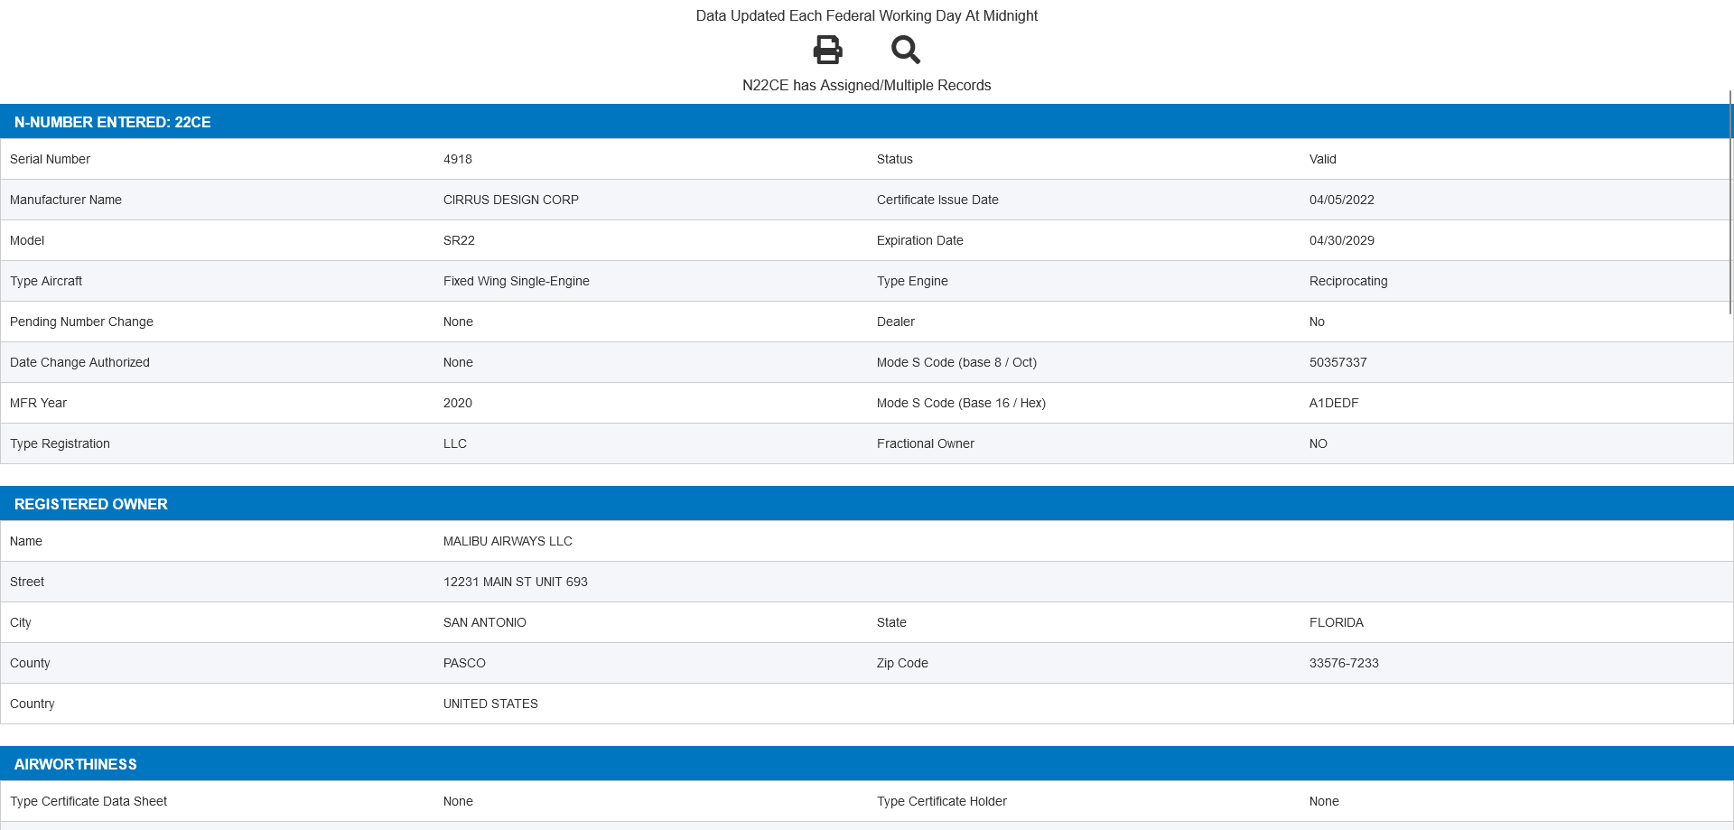Click Fixed Wing Single-Engine value

point(517,281)
